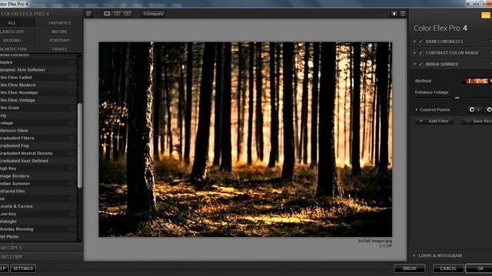
Task: Select the Graduated Filters entry
Action: (38, 138)
